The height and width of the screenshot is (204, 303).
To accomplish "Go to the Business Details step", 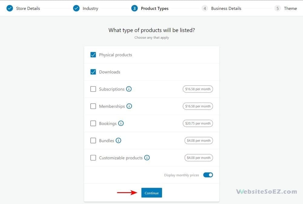I will click(226, 8).
